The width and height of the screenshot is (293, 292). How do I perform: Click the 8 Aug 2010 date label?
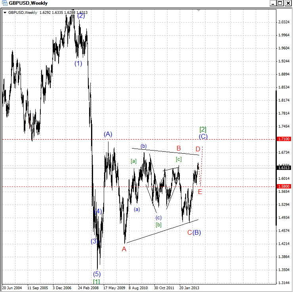pyautogui.click(x=138, y=288)
